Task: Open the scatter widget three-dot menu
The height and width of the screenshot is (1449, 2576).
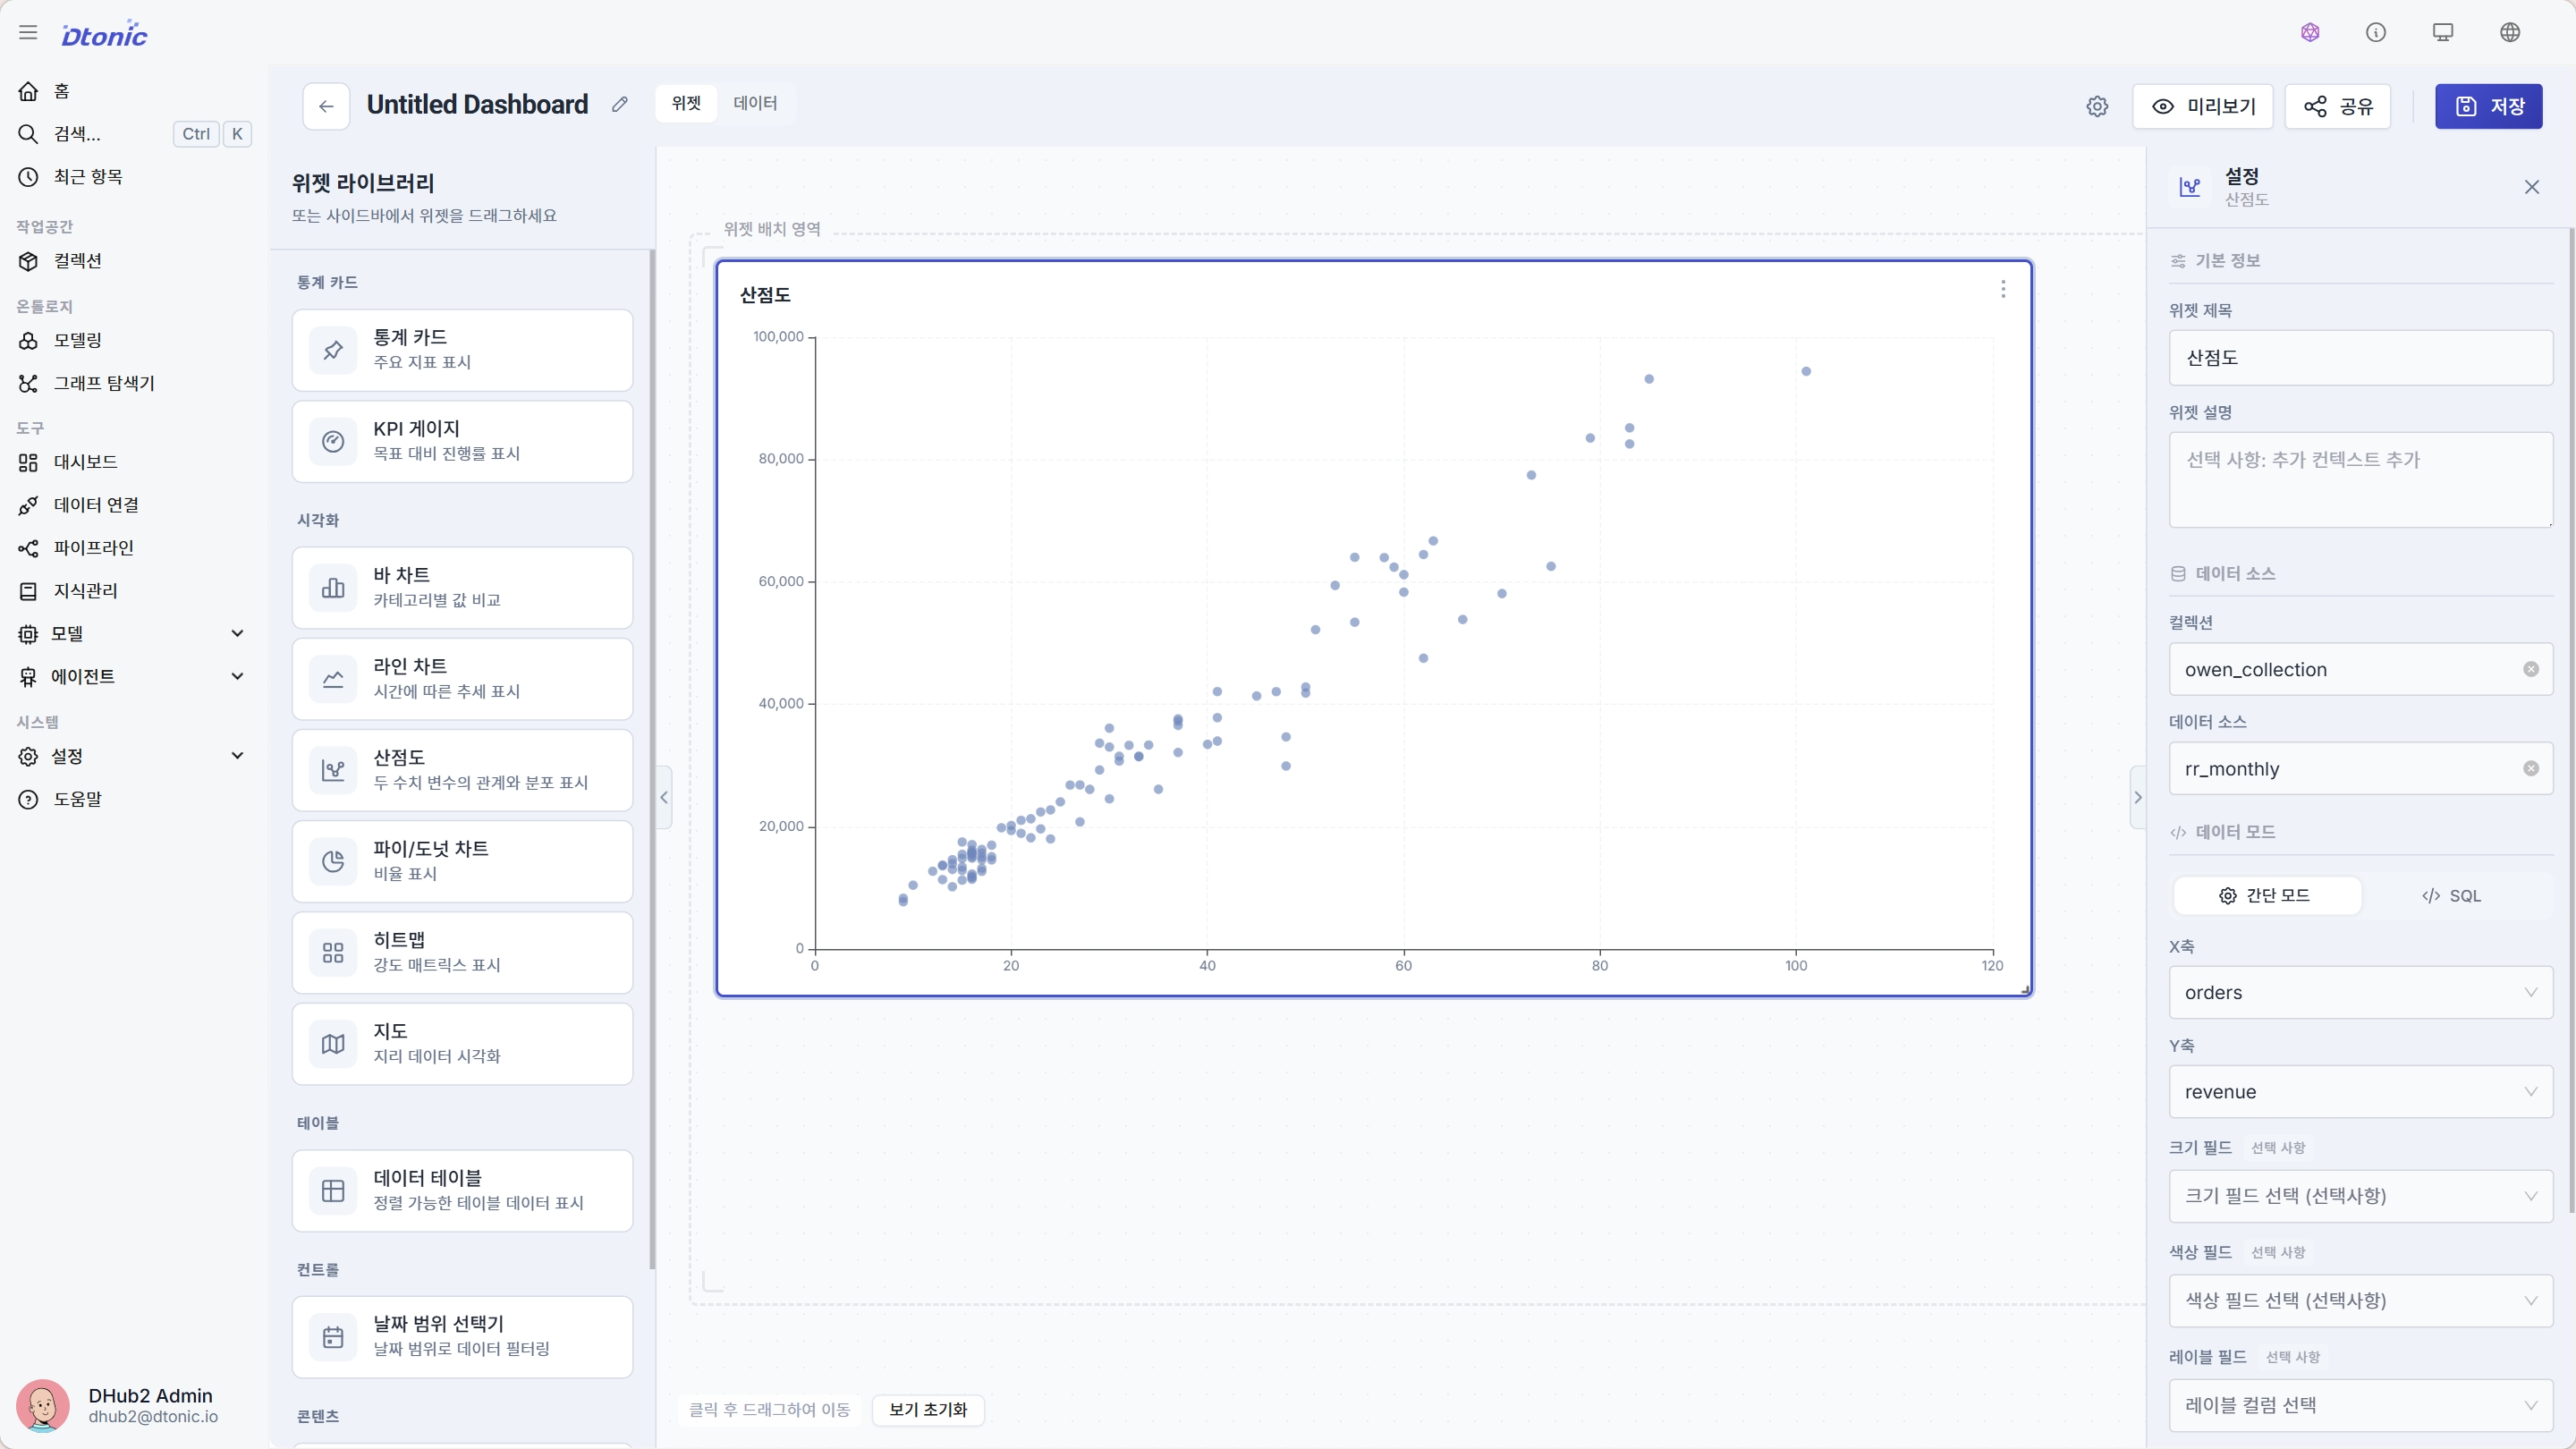Action: (x=2003, y=289)
